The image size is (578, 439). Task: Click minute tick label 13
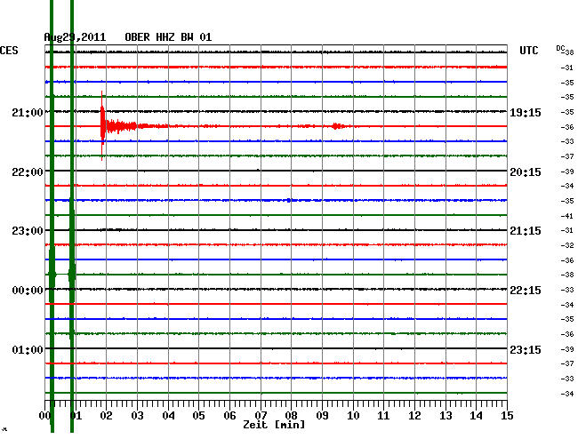(x=446, y=416)
